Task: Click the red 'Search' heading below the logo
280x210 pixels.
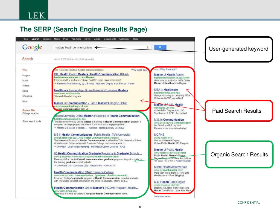Action: pyautogui.click(x=28, y=59)
